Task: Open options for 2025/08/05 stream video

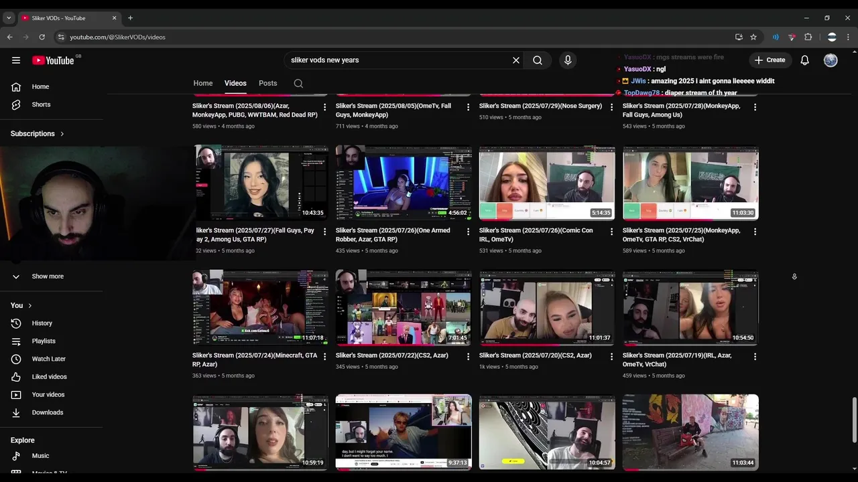Action: (x=469, y=107)
